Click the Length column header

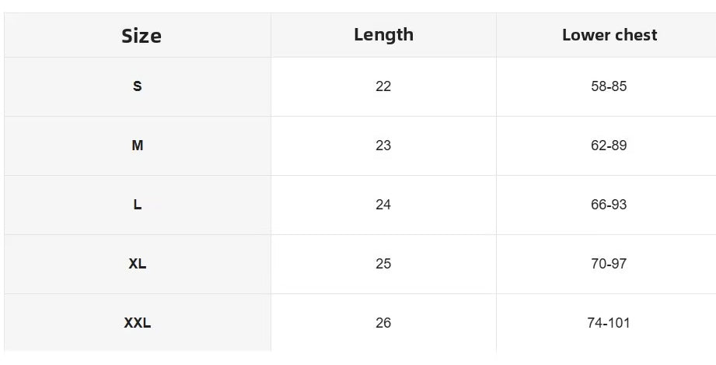coord(383,35)
